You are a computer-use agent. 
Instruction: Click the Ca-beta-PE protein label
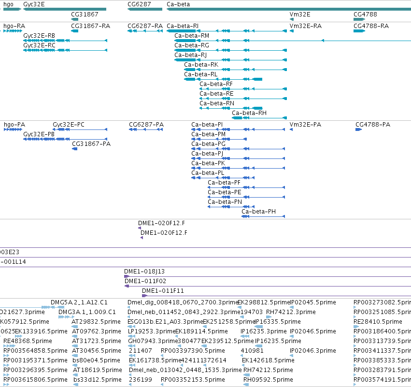coord(225,192)
